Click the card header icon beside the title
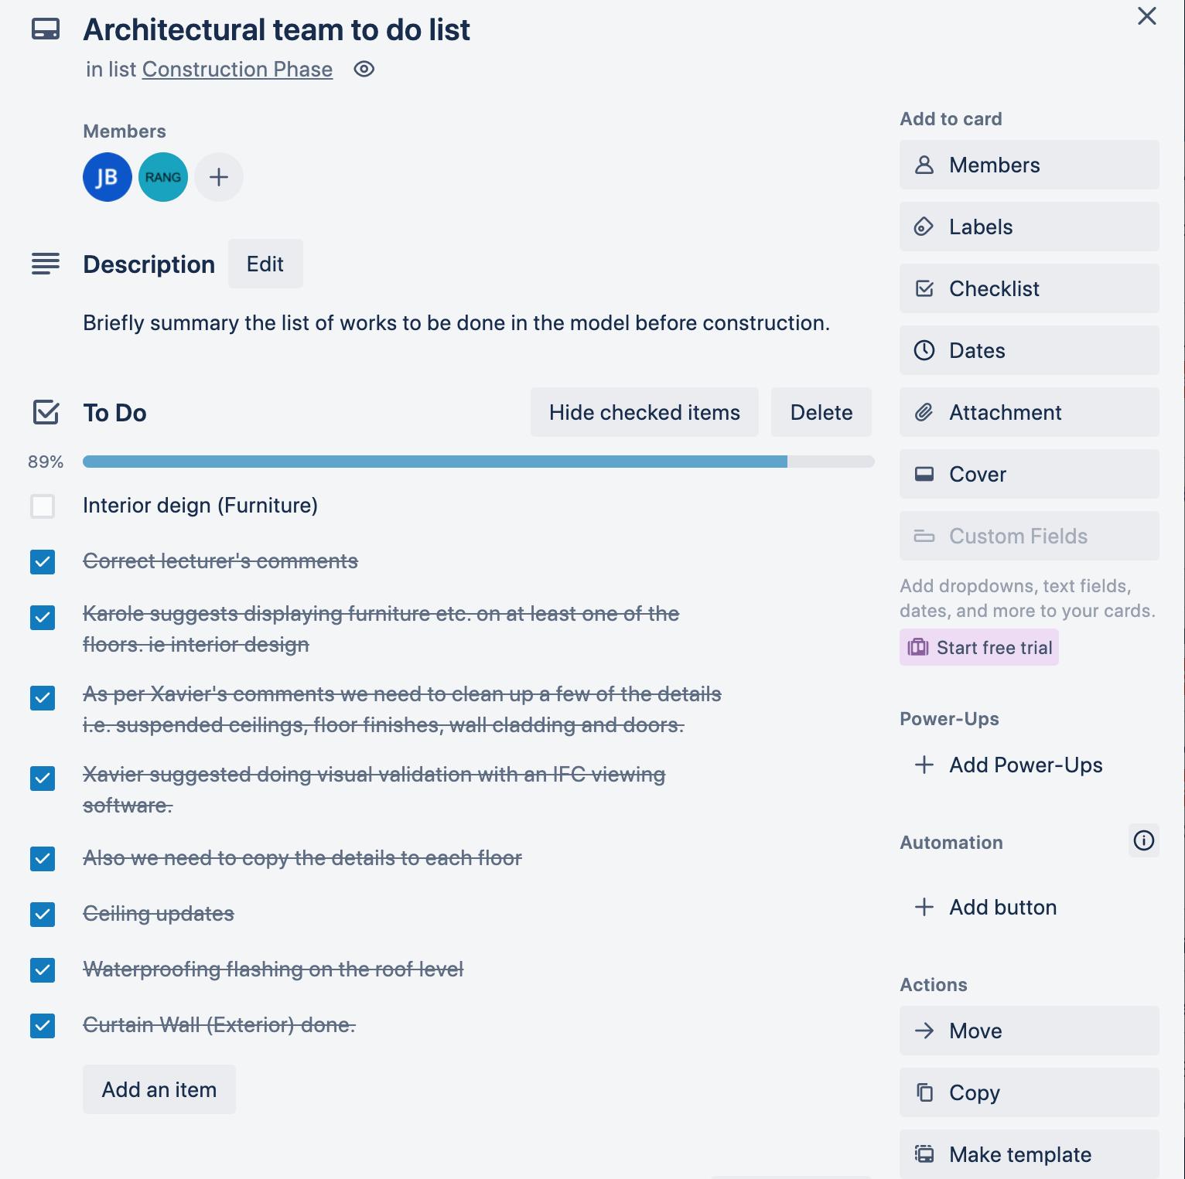1185x1179 pixels. tap(46, 29)
